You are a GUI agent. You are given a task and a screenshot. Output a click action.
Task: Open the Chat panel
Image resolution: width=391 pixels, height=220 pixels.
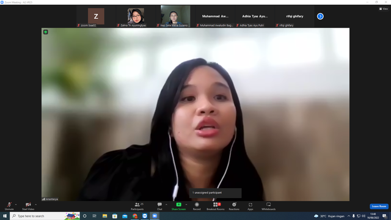[159, 206]
